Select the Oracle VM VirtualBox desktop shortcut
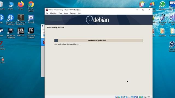The image size is (175, 98). (172, 47)
